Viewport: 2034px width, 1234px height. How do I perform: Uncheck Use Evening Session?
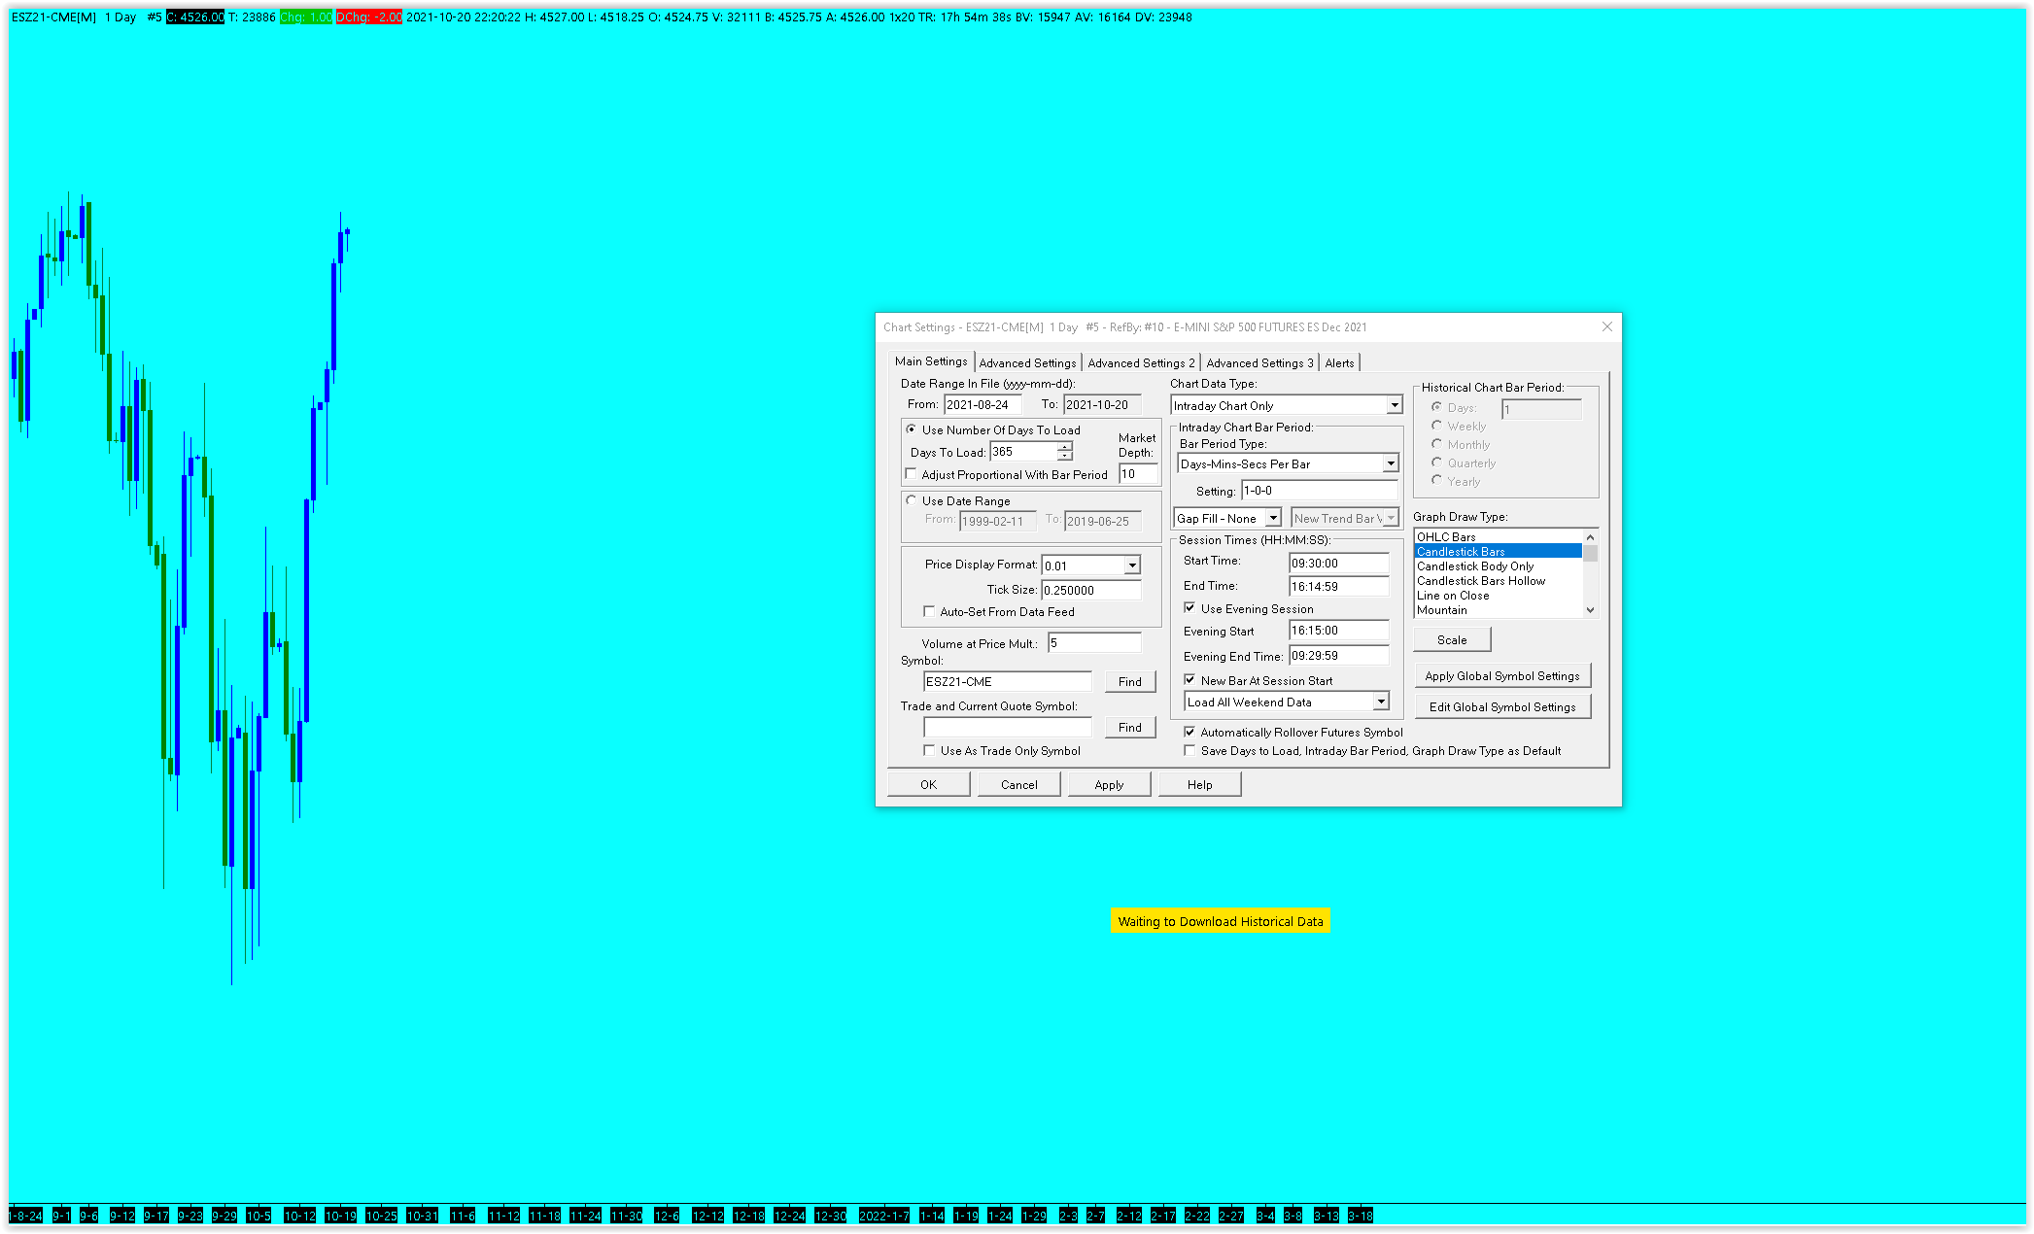click(x=1189, y=608)
